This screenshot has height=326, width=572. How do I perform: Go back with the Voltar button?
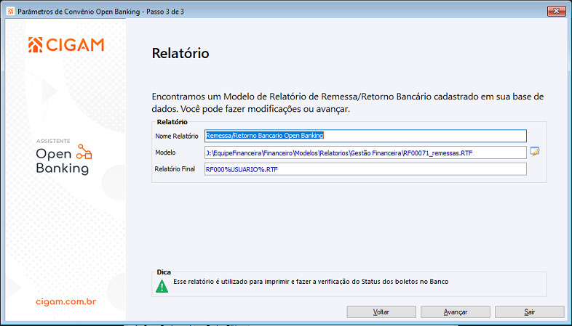point(381,311)
